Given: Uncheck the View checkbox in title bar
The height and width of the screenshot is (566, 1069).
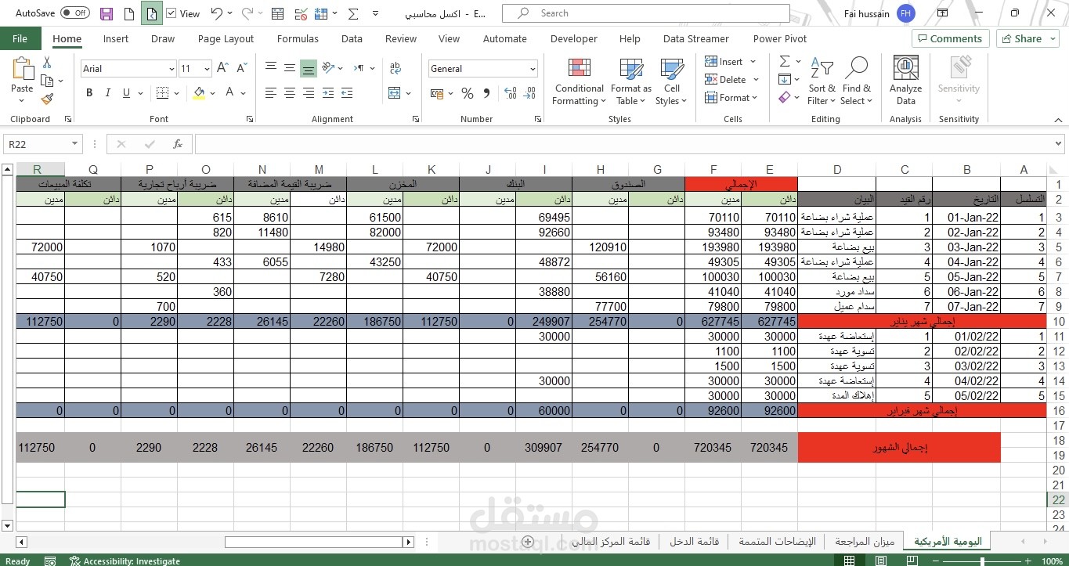Looking at the screenshot, I should (x=172, y=13).
